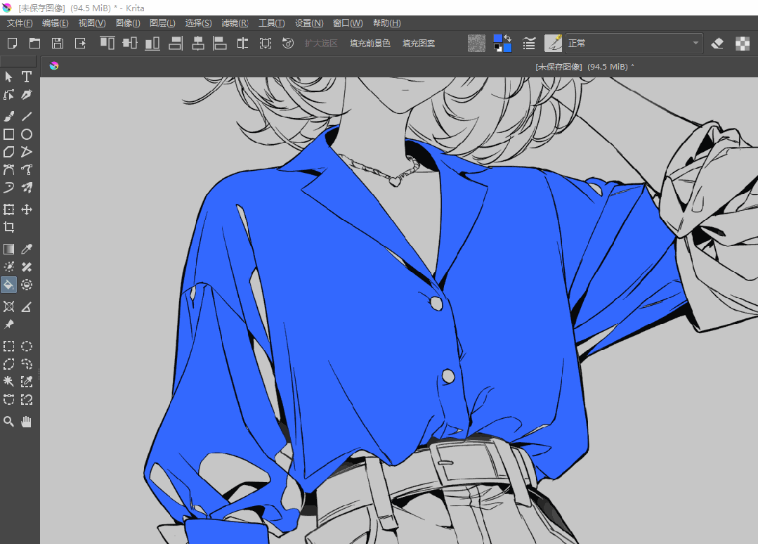Select the Move tool

pos(27,209)
